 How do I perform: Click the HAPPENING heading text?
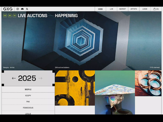point(66,16)
